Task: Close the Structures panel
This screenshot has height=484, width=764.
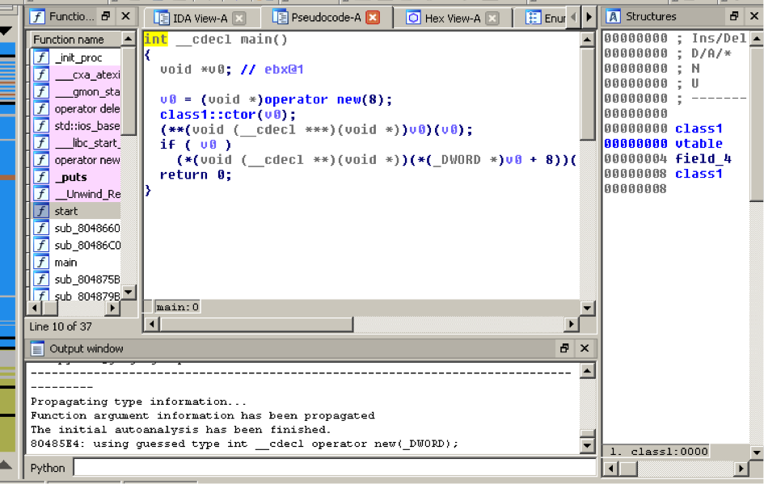Action: pos(753,16)
